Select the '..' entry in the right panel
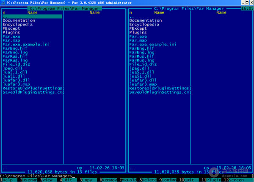 (x=132, y=17)
